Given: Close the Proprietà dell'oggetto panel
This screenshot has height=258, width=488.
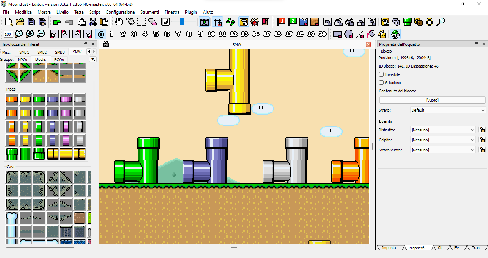Looking at the screenshot, I should tap(484, 44).
